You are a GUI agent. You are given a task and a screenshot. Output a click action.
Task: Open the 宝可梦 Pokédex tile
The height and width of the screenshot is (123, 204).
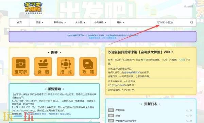click(20, 67)
